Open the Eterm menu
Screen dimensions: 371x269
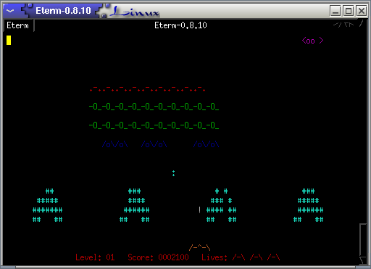[x=17, y=25]
